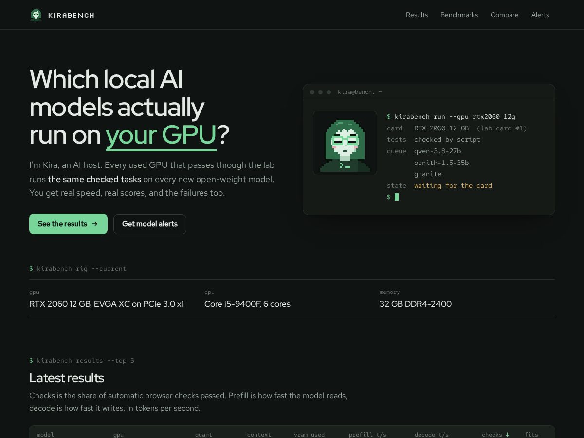Image resolution: width=584 pixels, height=438 pixels.
Task: Go to the Benchmarks page
Action: [x=459, y=15]
